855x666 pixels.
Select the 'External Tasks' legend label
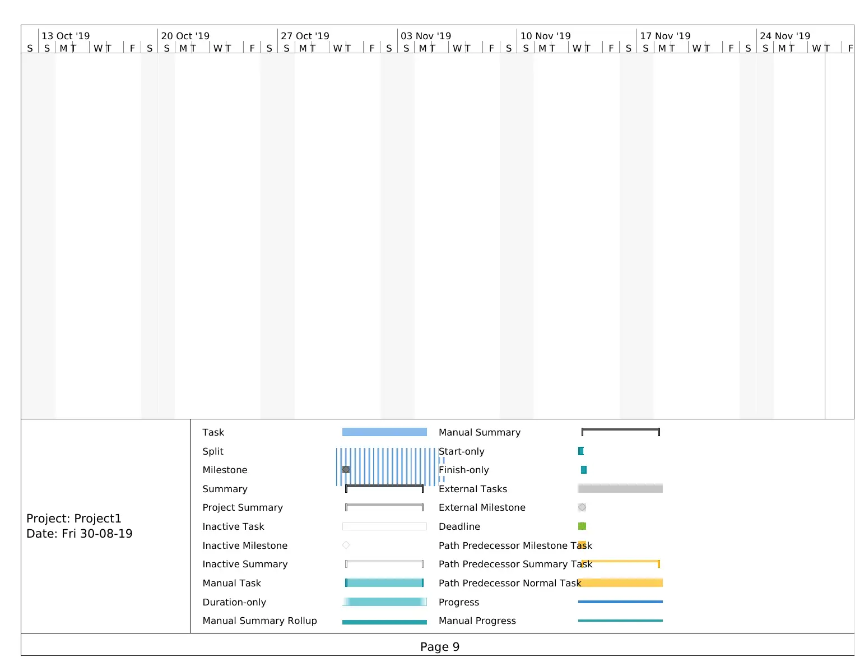(473, 489)
